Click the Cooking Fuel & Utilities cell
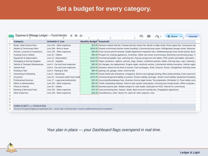This screenshot has height=156, width=208. 30,55
